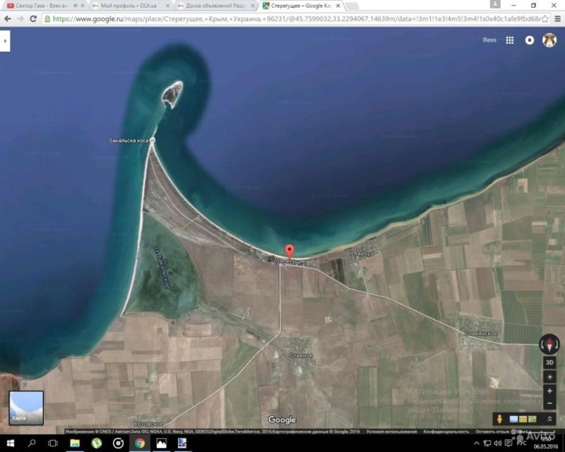Click the red Стерегущее location pin
The height and width of the screenshot is (452, 565).
coord(289,251)
